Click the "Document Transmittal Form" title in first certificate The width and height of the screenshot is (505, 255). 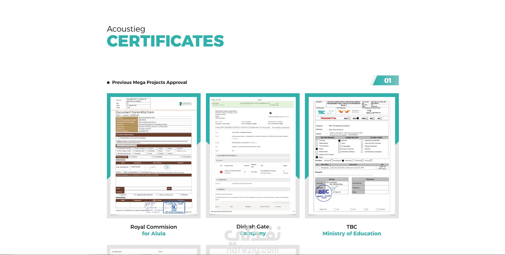coord(135,112)
